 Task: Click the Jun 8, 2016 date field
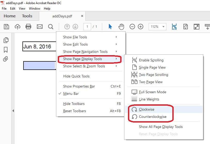click(x=39, y=46)
